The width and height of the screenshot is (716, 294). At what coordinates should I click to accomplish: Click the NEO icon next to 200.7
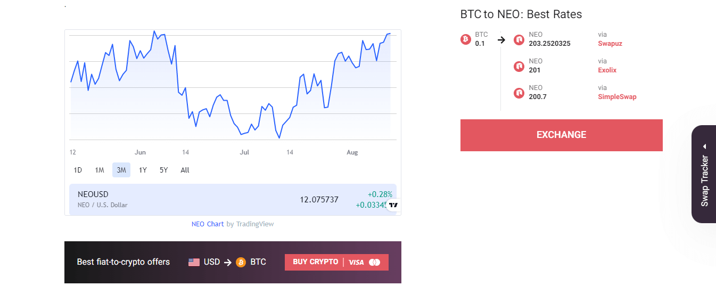(x=519, y=93)
